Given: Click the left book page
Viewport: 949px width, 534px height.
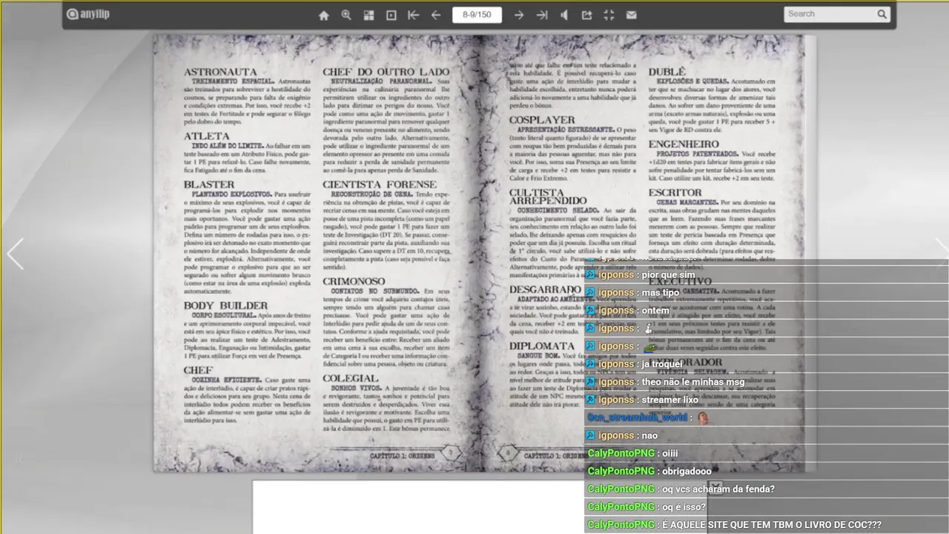Looking at the screenshot, I should (x=317, y=253).
